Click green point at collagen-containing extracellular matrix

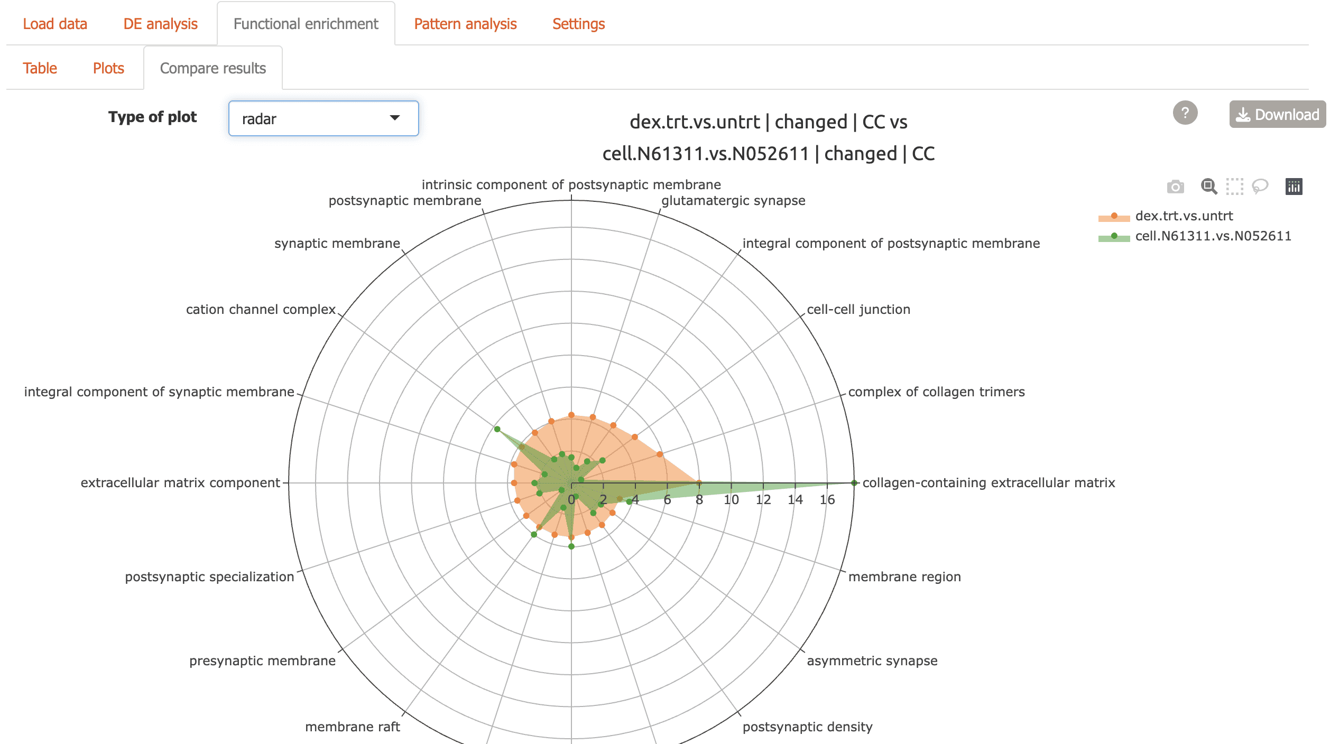coord(854,482)
